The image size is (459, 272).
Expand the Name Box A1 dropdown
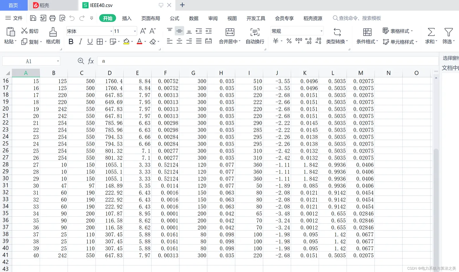pos(58,61)
